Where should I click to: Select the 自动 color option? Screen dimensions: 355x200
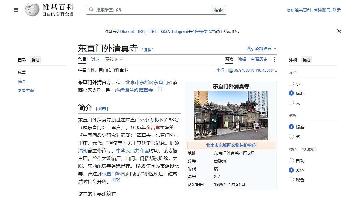(291, 161)
